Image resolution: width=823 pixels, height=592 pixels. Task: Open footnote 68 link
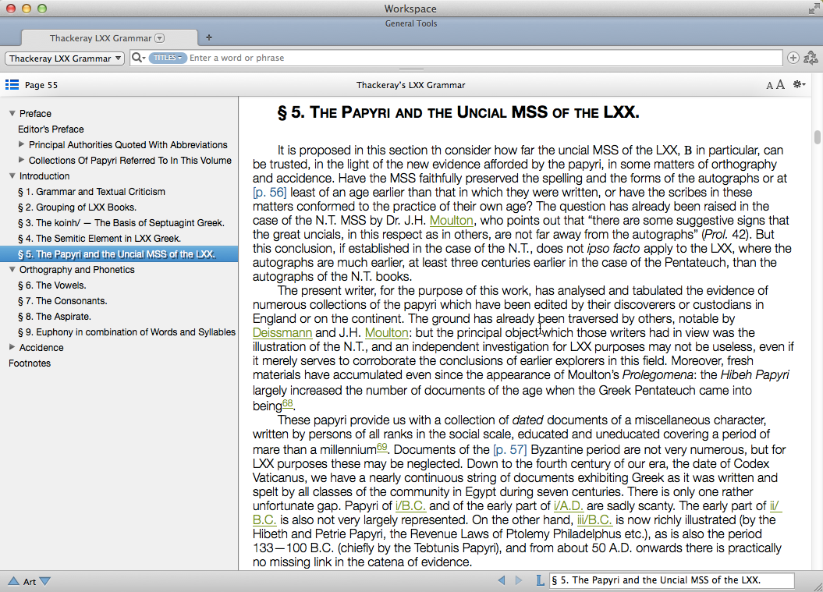pos(287,404)
